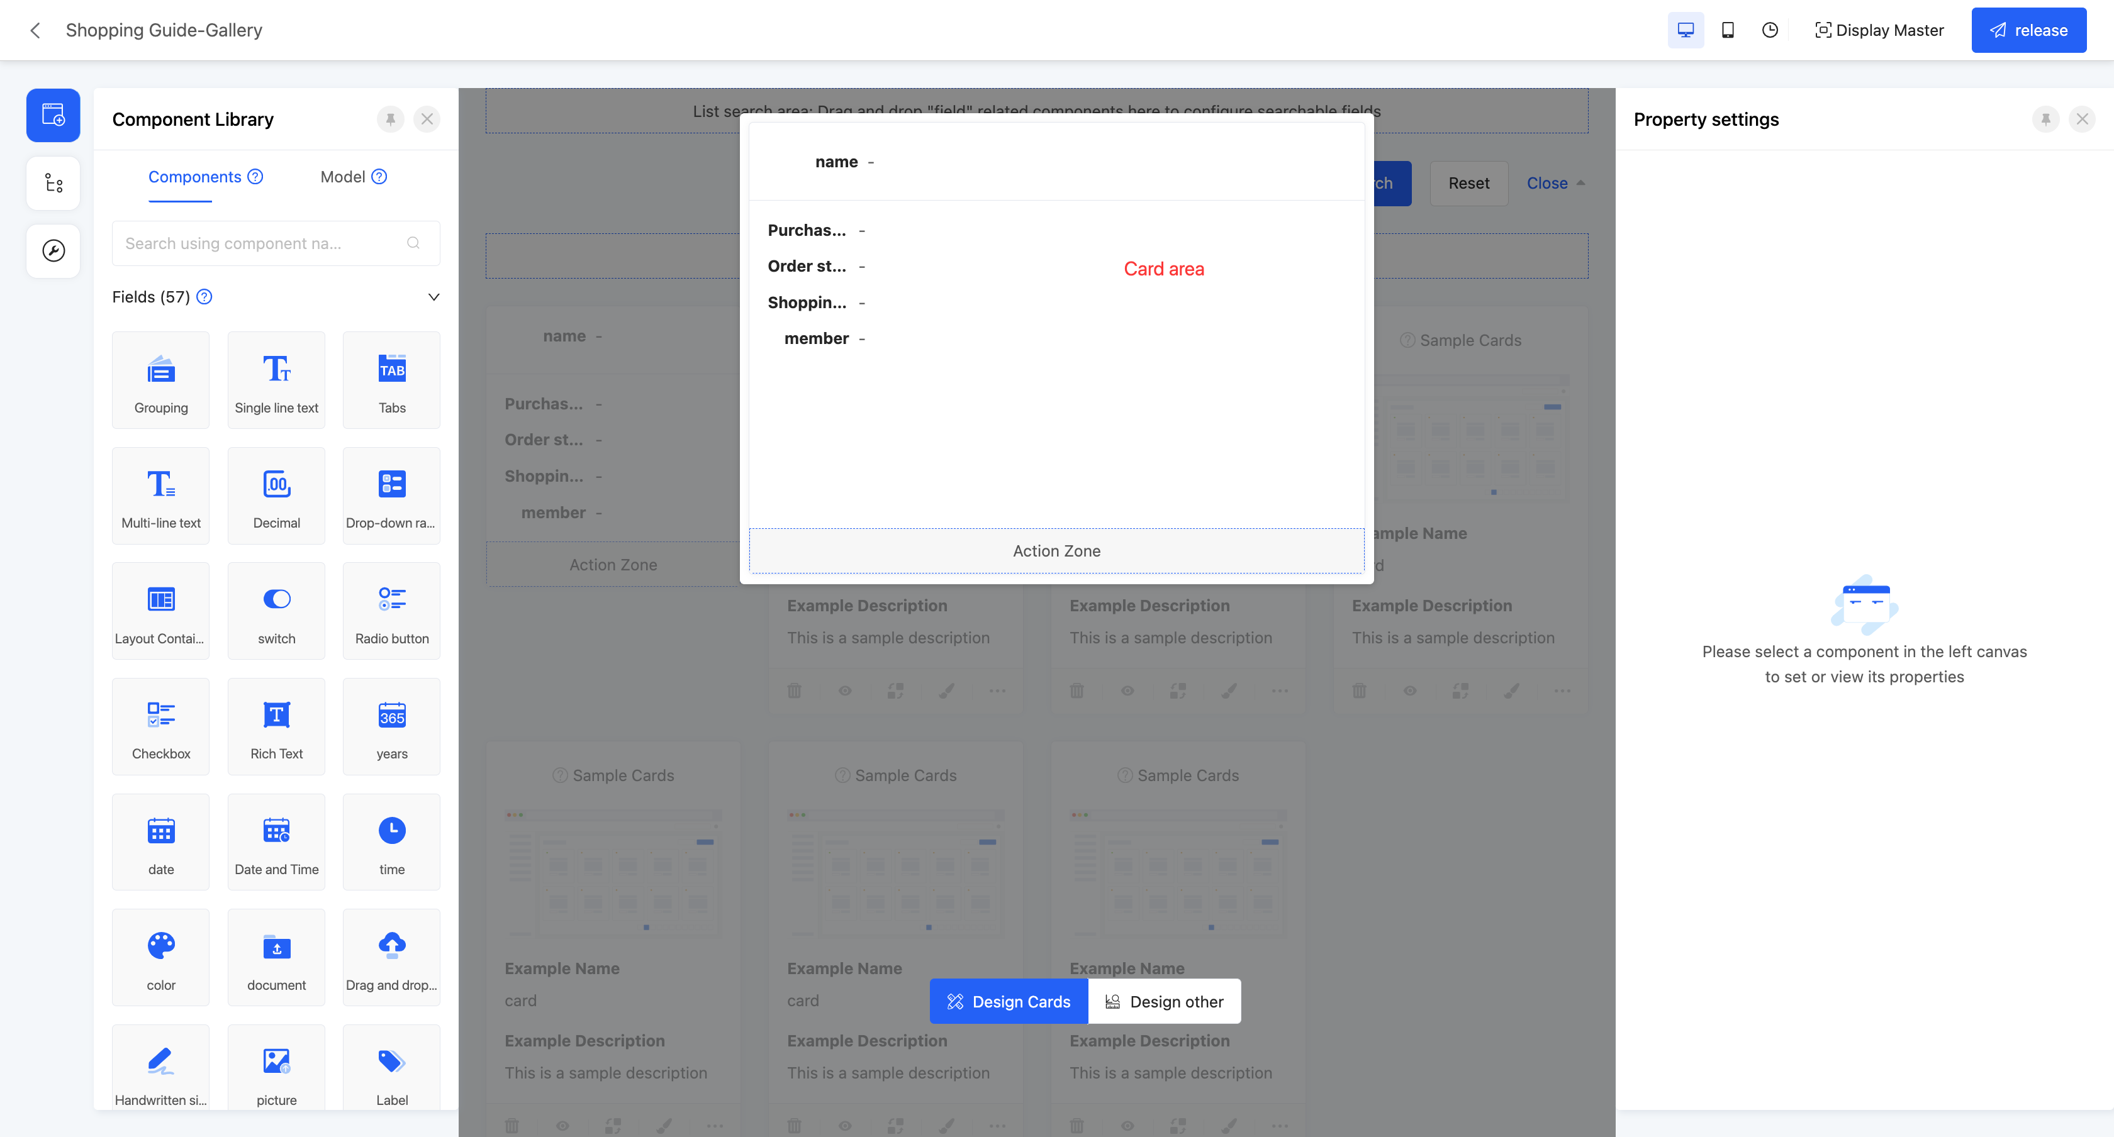The height and width of the screenshot is (1137, 2114).
Task: Open the outline tree sidebar icon
Action: pos(53,183)
